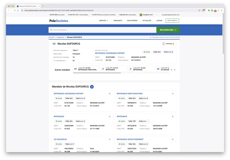Click SIRET value 815276308 in main mandate
Screen dimensions: 230x160
click(110, 57)
